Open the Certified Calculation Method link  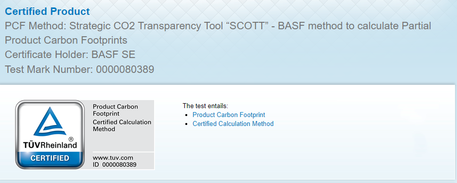pos(233,124)
